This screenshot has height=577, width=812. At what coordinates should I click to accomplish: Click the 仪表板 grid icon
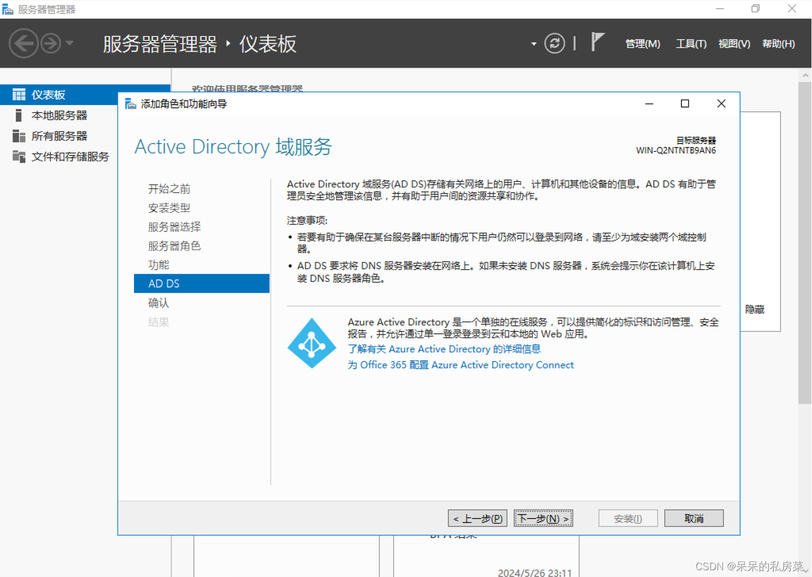pyautogui.click(x=19, y=95)
